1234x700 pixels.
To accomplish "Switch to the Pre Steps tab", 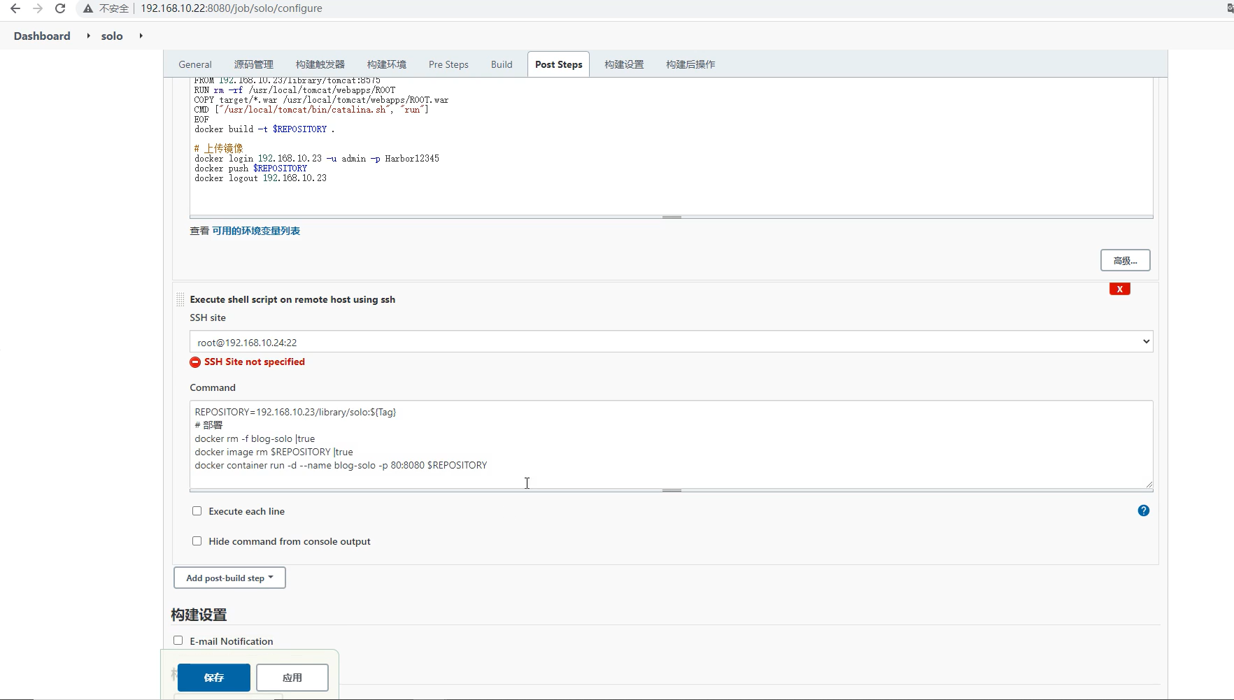I will (448, 64).
